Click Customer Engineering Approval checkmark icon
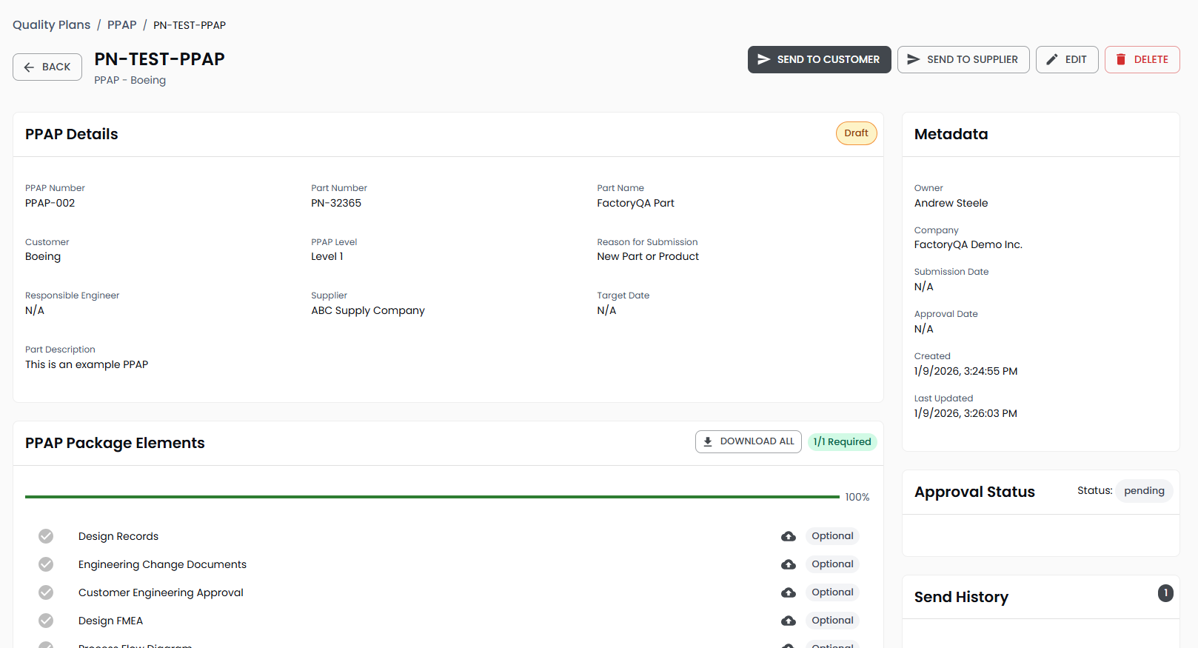Screen dimensions: 1198x648 pyautogui.click(x=46, y=592)
